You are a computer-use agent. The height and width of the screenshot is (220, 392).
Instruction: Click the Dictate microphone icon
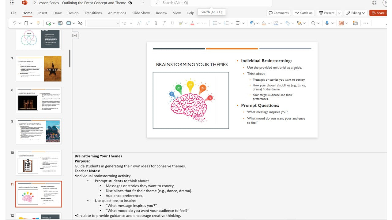point(327,23)
